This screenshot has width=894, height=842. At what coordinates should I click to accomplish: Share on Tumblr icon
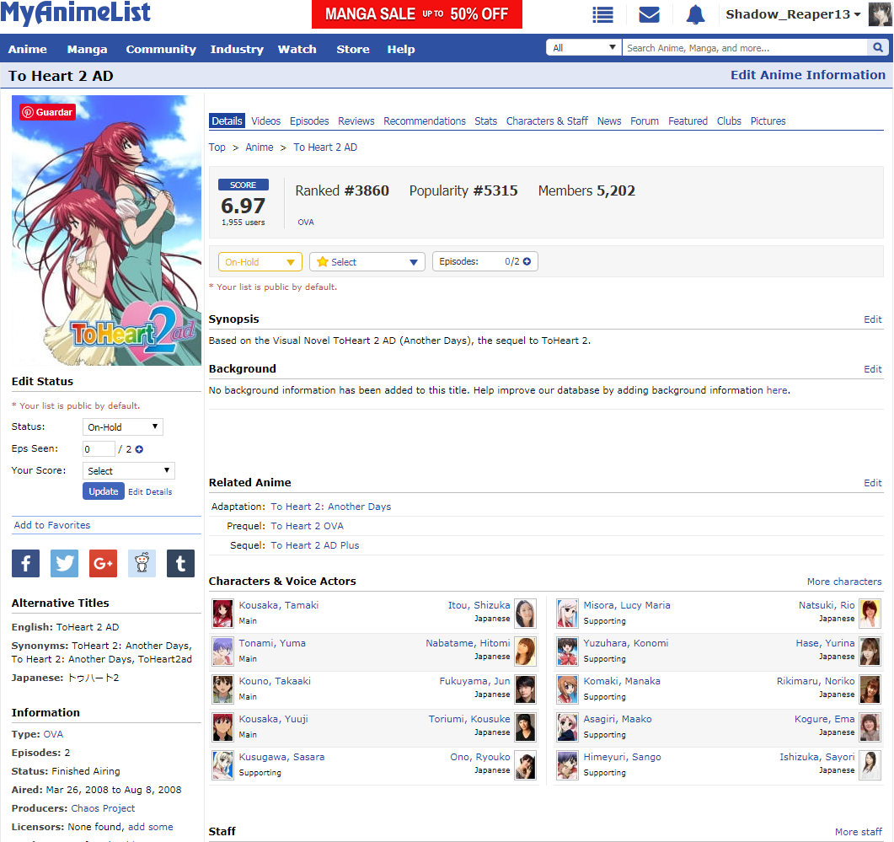coord(180,563)
